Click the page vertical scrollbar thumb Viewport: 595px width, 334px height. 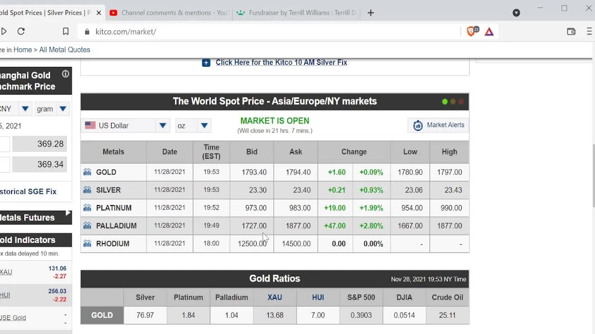pos(593,176)
